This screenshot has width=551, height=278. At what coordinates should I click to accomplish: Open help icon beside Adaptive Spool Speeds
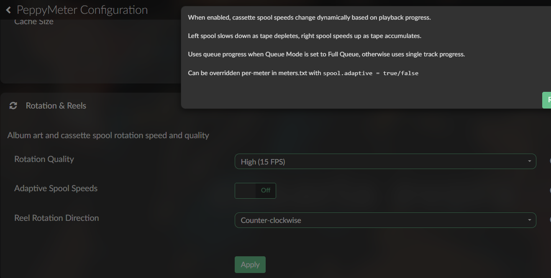coord(550,190)
